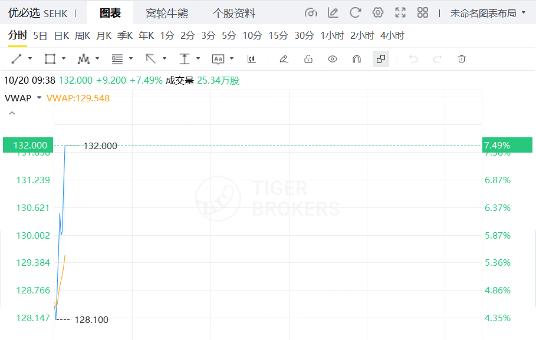Expand the wave pattern tool dropdown arrow
The height and width of the screenshot is (340, 536).
(97, 58)
